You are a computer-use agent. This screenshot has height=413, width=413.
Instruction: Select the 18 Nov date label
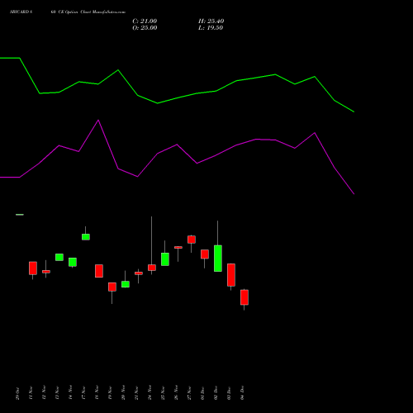[97, 393]
